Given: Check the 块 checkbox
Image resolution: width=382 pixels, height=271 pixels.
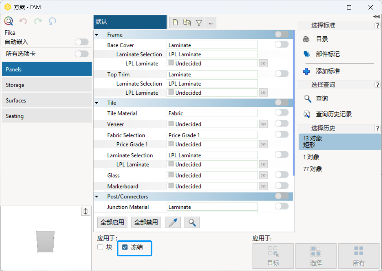Looking at the screenshot, I should pyautogui.click(x=100, y=247).
